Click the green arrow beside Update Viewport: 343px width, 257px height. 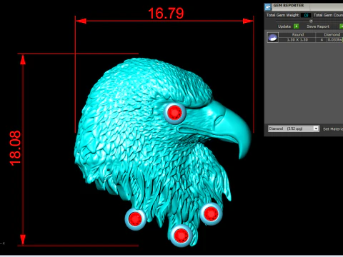(296, 26)
